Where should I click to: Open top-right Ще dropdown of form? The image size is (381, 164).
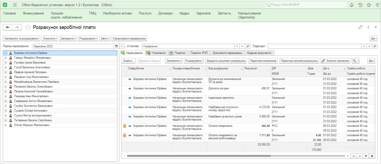(x=373, y=38)
